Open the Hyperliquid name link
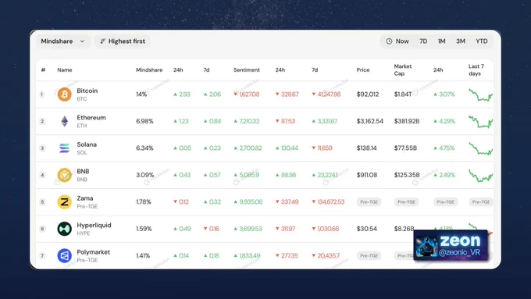This screenshot has height=299, width=531. click(x=94, y=225)
